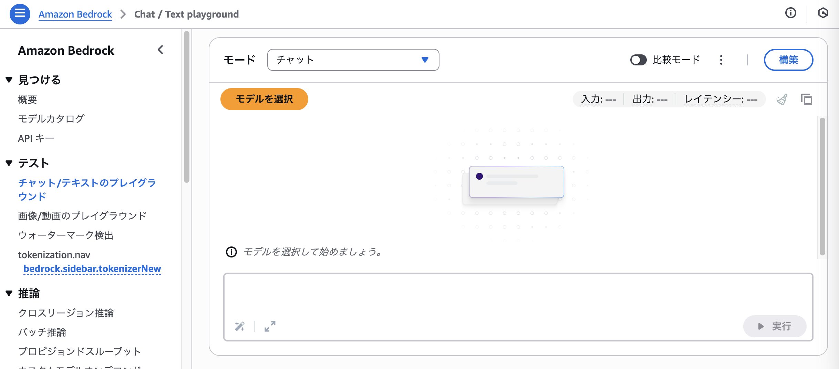Toggle the 比較モード switch
The height and width of the screenshot is (369, 839).
[x=638, y=60]
